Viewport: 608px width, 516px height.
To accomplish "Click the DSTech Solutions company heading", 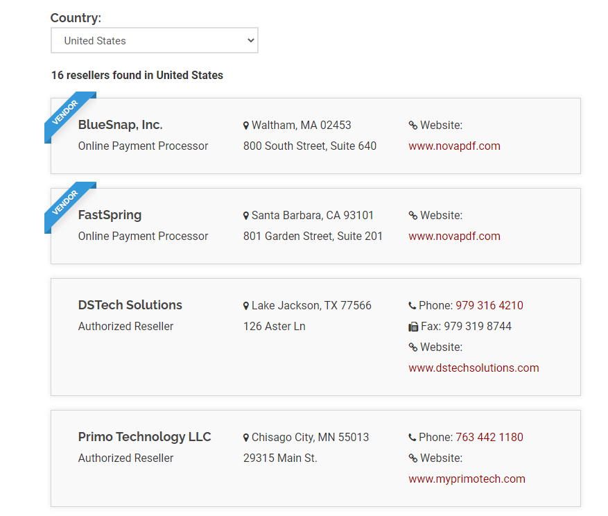I will point(130,305).
